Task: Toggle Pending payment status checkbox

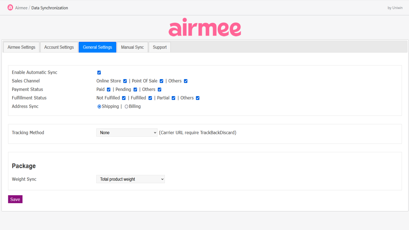Action: click(135, 89)
